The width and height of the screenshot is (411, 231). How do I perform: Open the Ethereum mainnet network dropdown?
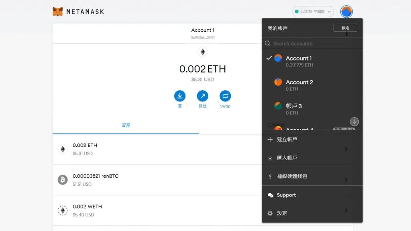(313, 12)
